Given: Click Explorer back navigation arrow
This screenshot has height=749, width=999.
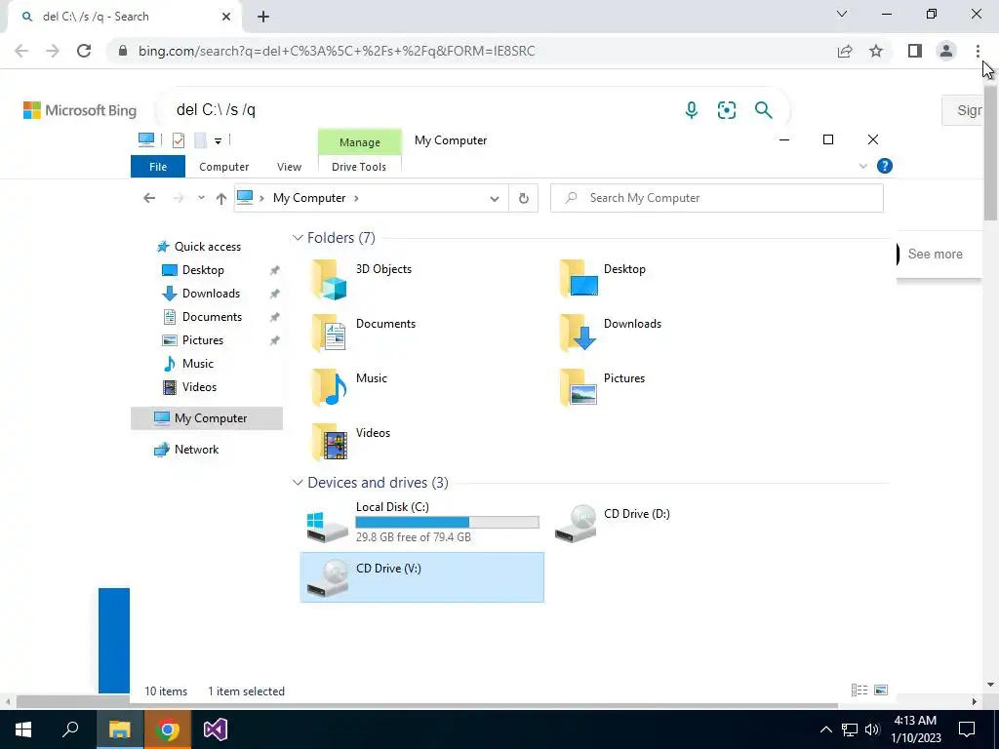Looking at the screenshot, I should [149, 198].
